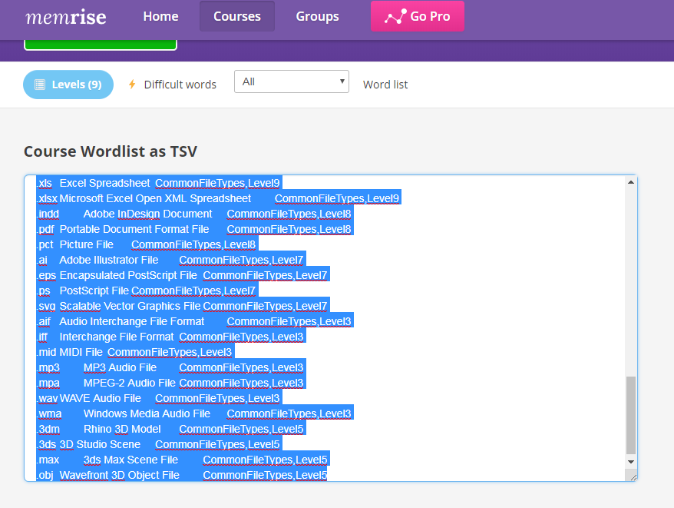Image resolution: width=674 pixels, height=508 pixels.
Task: Open the level filter dropdown showing All
Action: click(292, 81)
